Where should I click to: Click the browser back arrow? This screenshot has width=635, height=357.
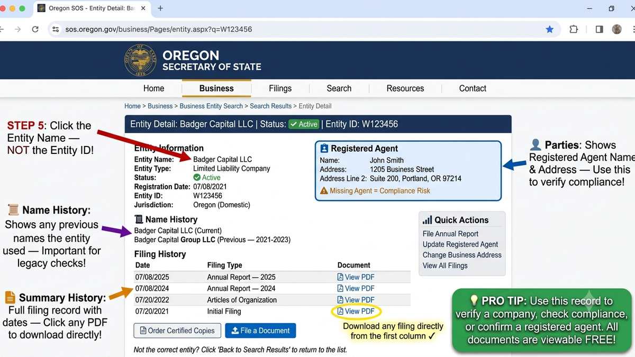[2, 29]
